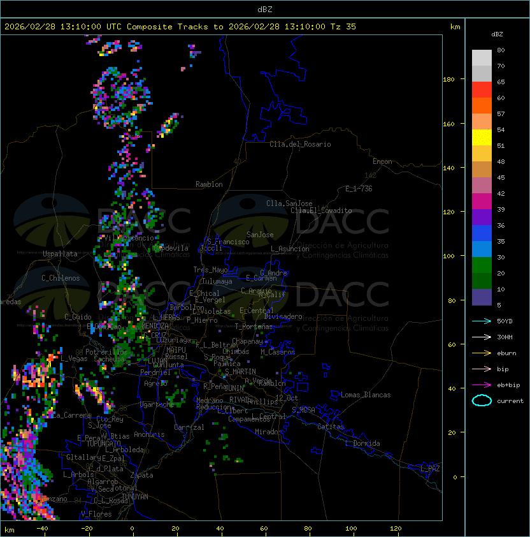Select the red 60 dBZ color swatch
Image resolution: width=530 pixels, height=537 pixels.
pos(482,90)
